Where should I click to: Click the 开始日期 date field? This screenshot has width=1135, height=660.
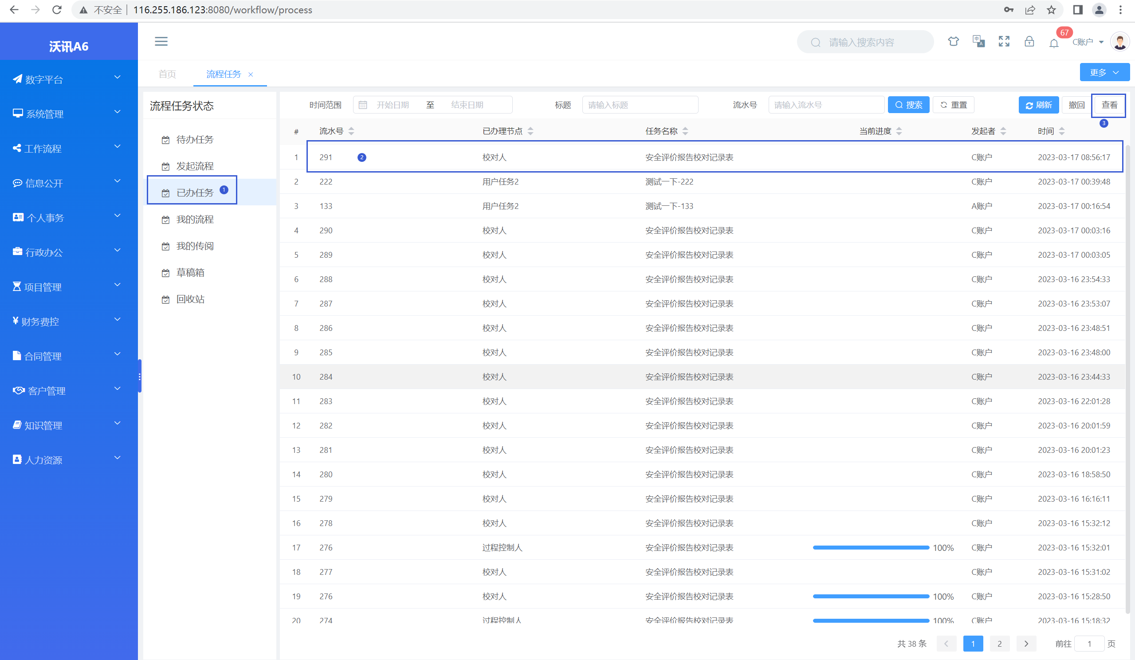tap(393, 105)
